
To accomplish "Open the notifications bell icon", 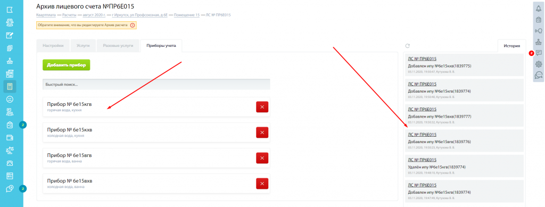I will pos(539,9).
